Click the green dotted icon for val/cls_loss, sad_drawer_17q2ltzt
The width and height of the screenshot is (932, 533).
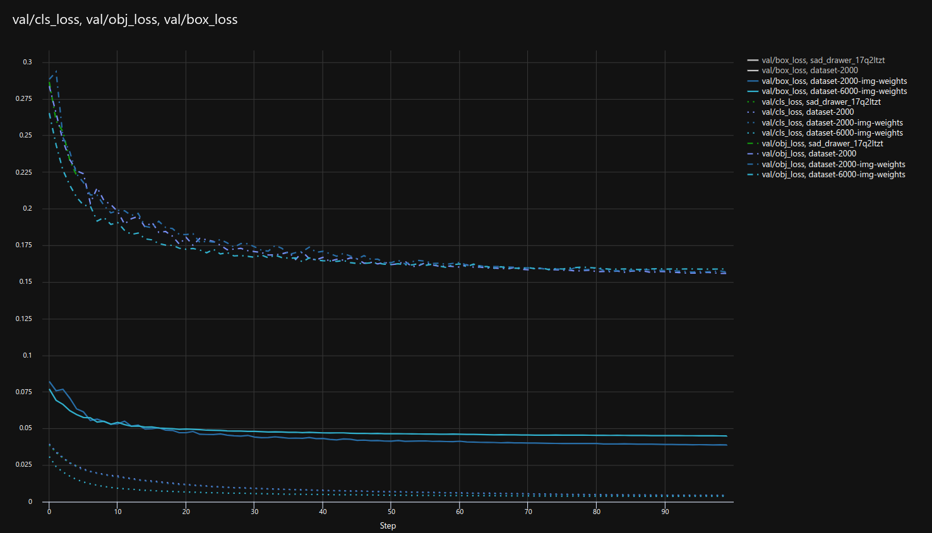pos(752,102)
